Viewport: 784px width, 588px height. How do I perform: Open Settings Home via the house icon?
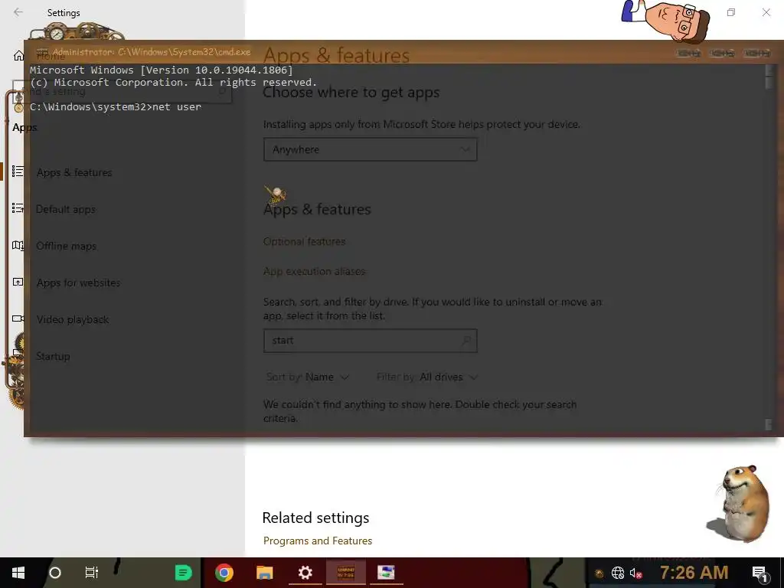pyautogui.click(x=18, y=55)
